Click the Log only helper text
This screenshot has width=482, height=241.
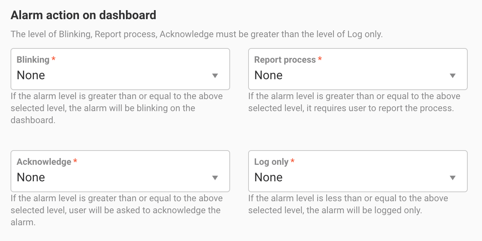[348, 204]
